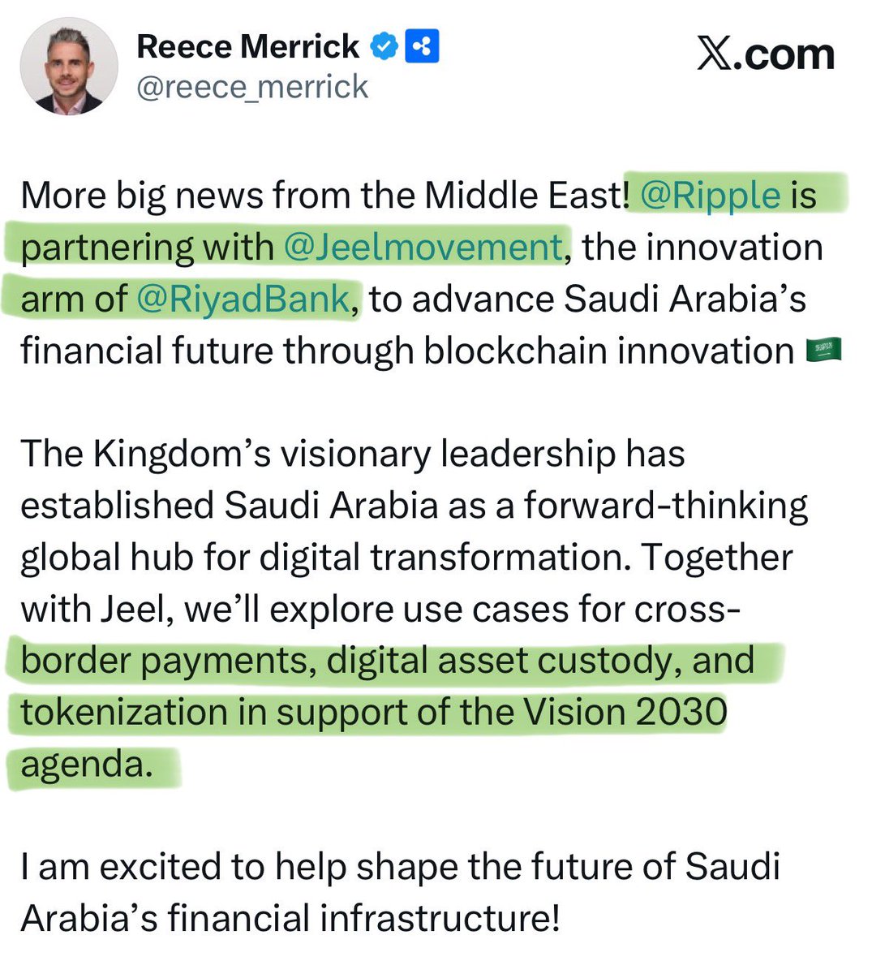Click the highlighted word 'agenda.'
The height and width of the screenshot is (974, 872).
86,765
